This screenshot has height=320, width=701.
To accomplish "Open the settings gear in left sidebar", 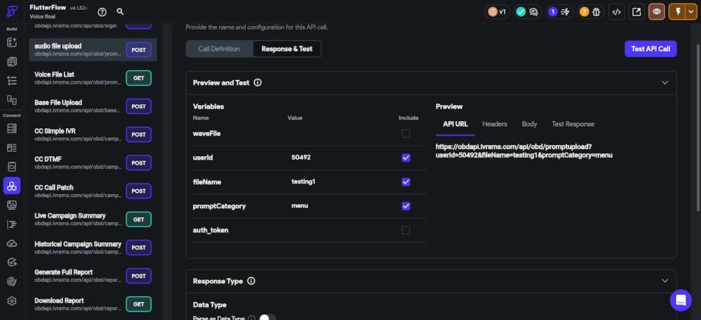I will pos(12,301).
